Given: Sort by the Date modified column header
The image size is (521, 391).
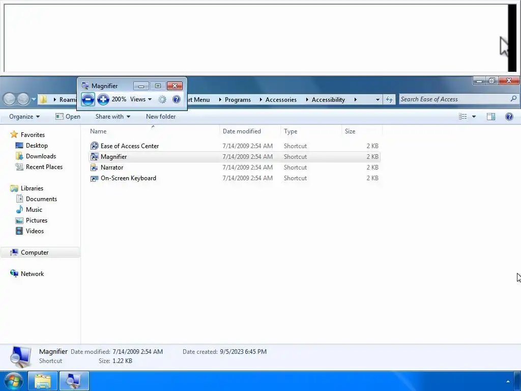Looking at the screenshot, I should [250, 131].
